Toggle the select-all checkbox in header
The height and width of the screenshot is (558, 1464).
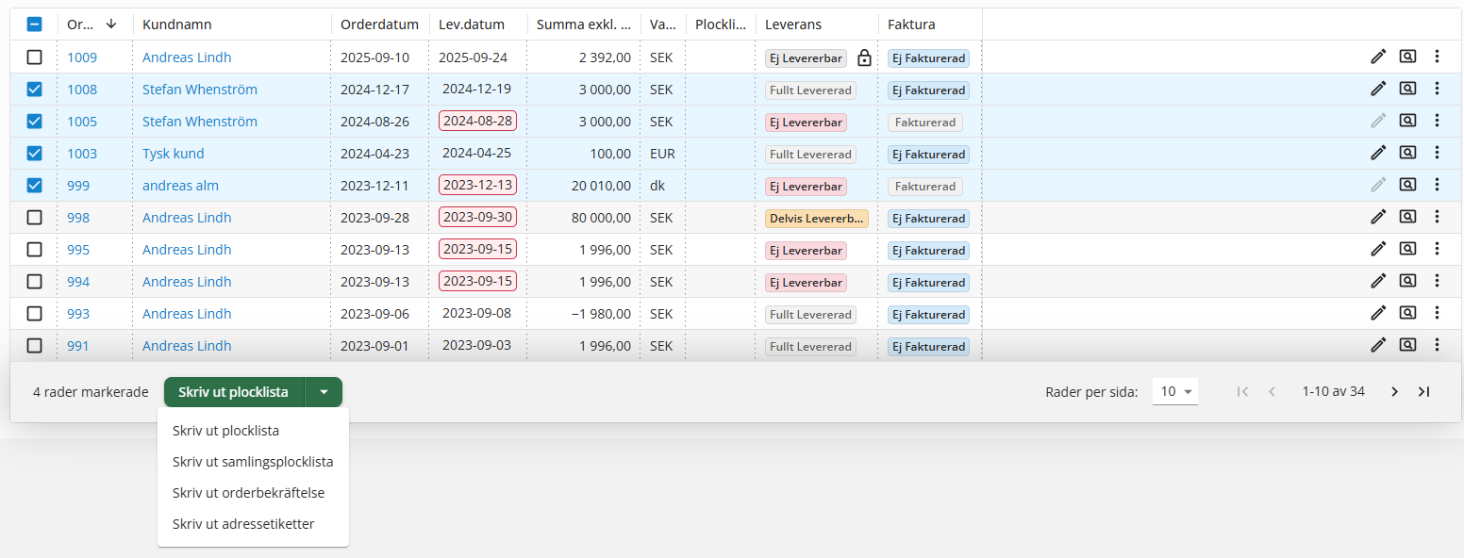[x=35, y=25]
